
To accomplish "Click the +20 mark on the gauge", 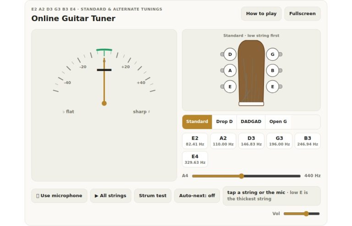I will pyautogui.click(x=126, y=67).
